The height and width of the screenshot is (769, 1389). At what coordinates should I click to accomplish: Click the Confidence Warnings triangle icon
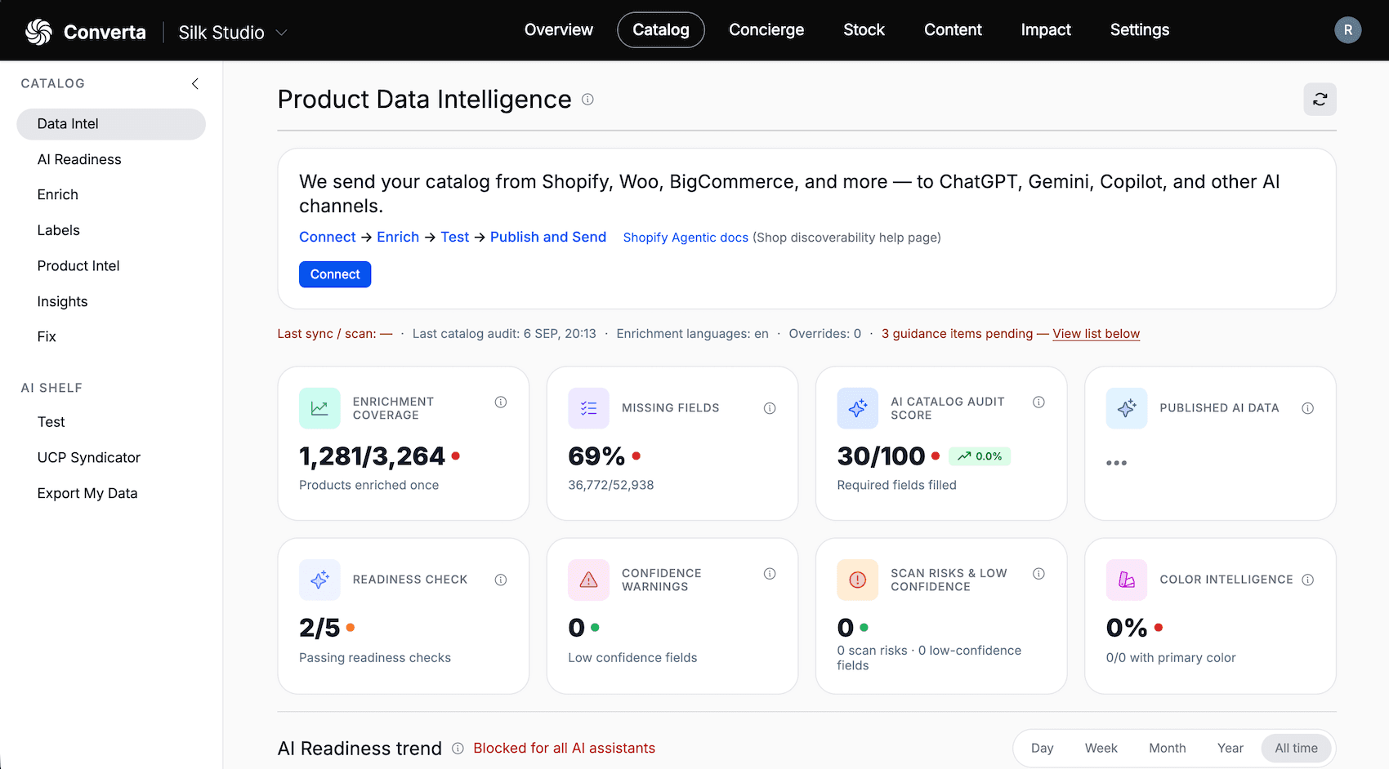pos(588,580)
